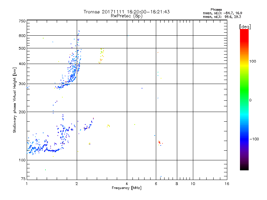Click the x-axis '2' tick label

(77, 184)
